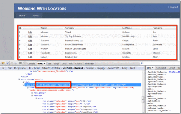The height and width of the screenshot is (114, 181).
Task: Select div.main in the breadcrumb
Action: 90,68
